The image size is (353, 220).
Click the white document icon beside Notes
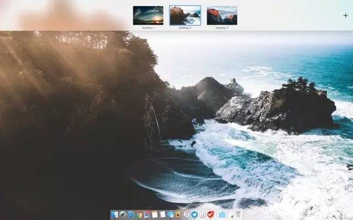click(163, 215)
